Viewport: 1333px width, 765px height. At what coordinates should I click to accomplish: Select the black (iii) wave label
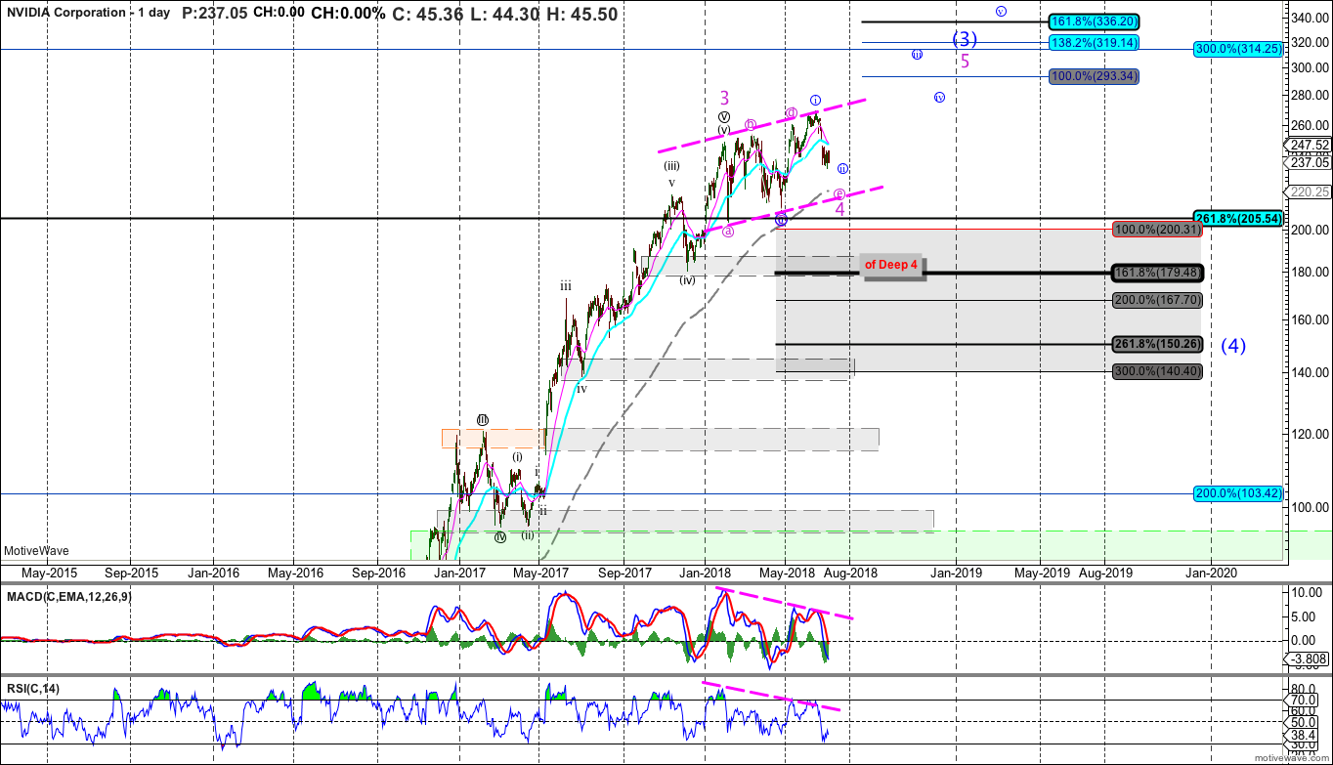[x=673, y=166]
